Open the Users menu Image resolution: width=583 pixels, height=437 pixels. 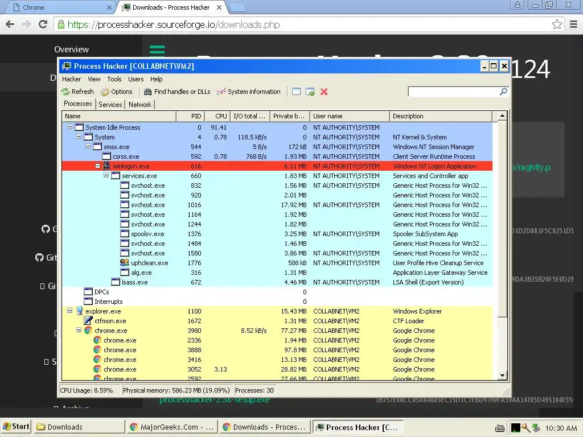136,79
